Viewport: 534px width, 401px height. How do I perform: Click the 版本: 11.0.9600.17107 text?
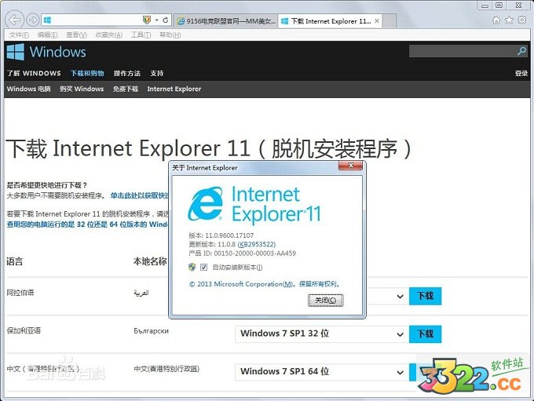pyautogui.click(x=221, y=235)
